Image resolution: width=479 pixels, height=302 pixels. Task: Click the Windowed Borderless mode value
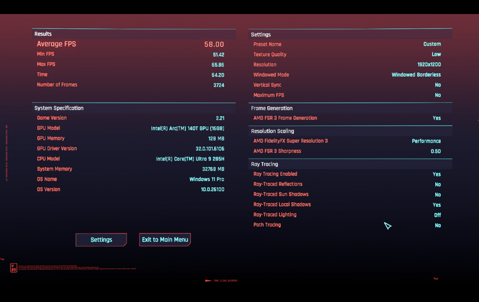click(x=416, y=75)
